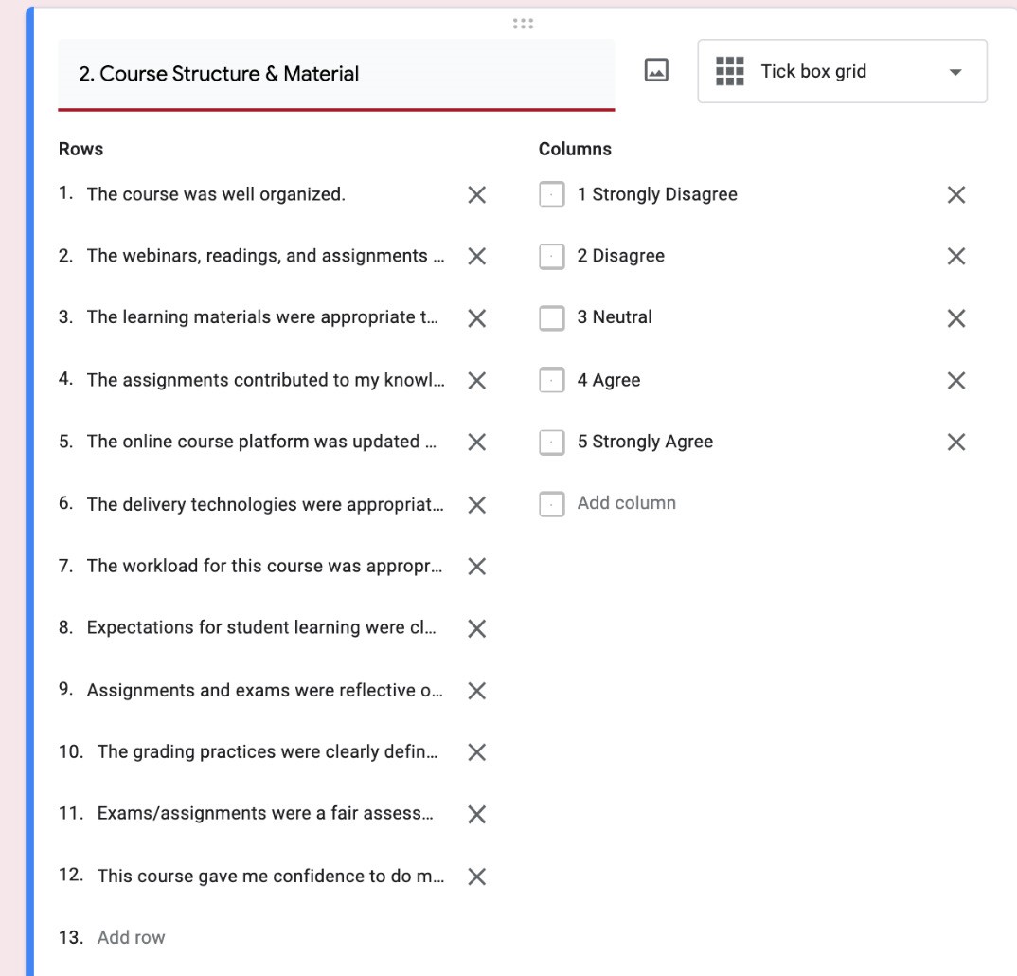Image resolution: width=1017 pixels, height=976 pixels.
Task: Click 'Add row' at the bottom of rows
Action: (131, 937)
